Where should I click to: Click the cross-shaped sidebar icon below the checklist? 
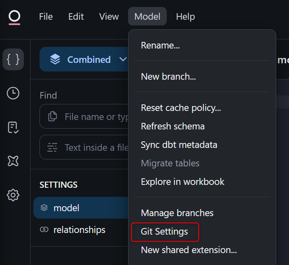13,161
